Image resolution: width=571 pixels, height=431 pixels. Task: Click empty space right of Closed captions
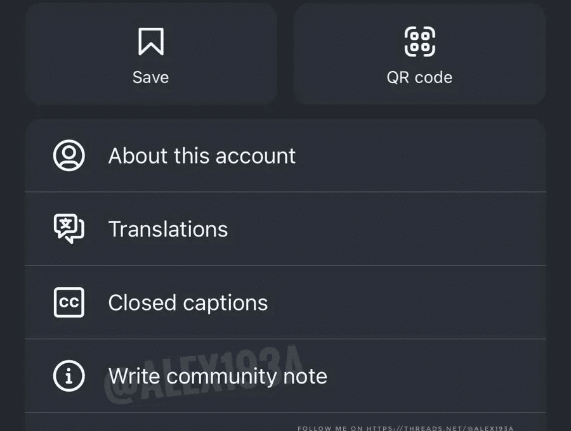(406, 302)
